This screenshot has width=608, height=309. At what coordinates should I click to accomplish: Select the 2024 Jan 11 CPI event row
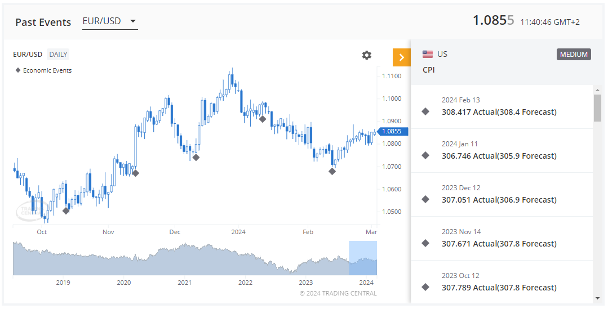[502, 151]
